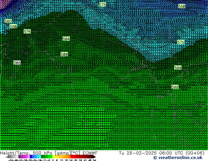The height and width of the screenshot is (161, 208).
Task: Click the 588 label directly below central 584
Action: (x=64, y=54)
